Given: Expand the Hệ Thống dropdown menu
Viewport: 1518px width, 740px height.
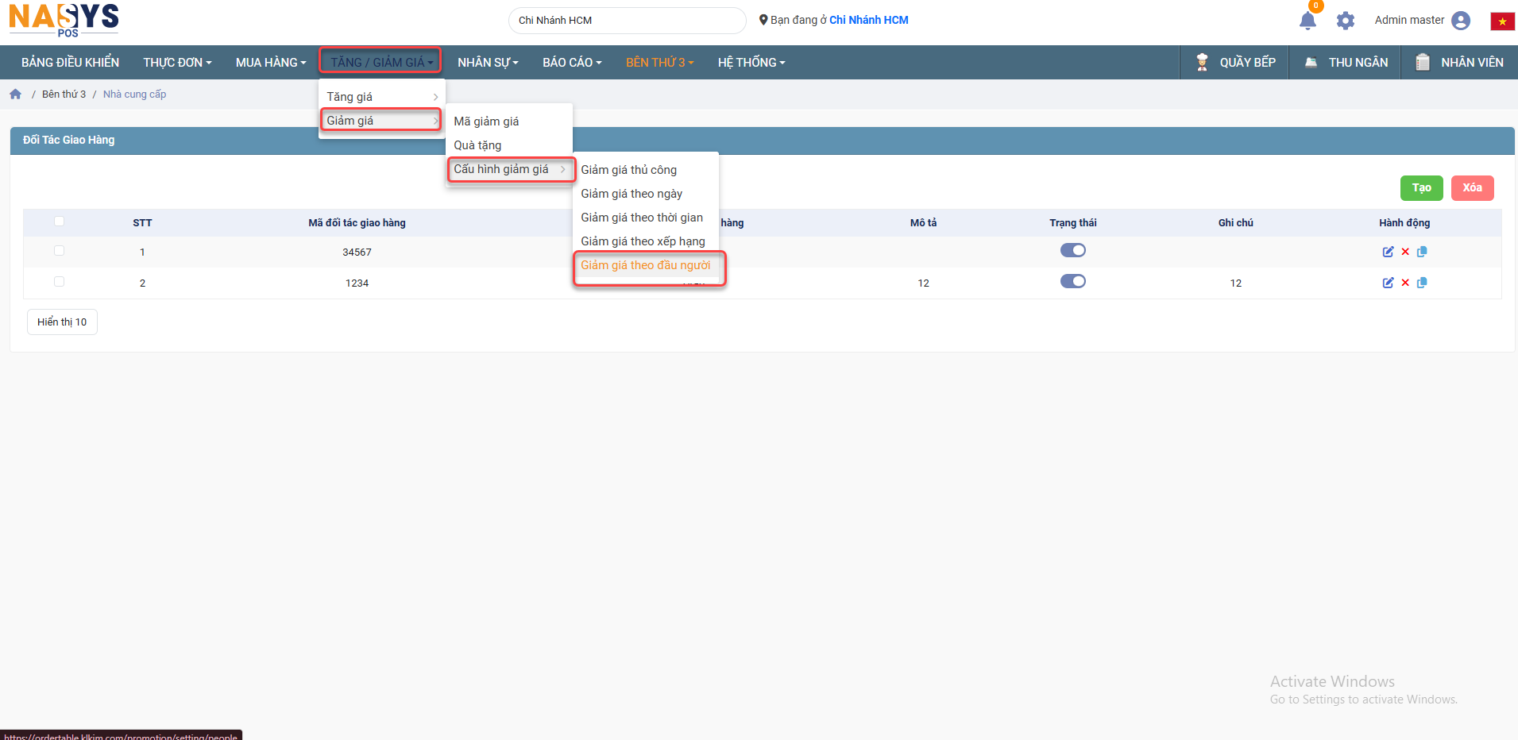Looking at the screenshot, I should (x=751, y=62).
